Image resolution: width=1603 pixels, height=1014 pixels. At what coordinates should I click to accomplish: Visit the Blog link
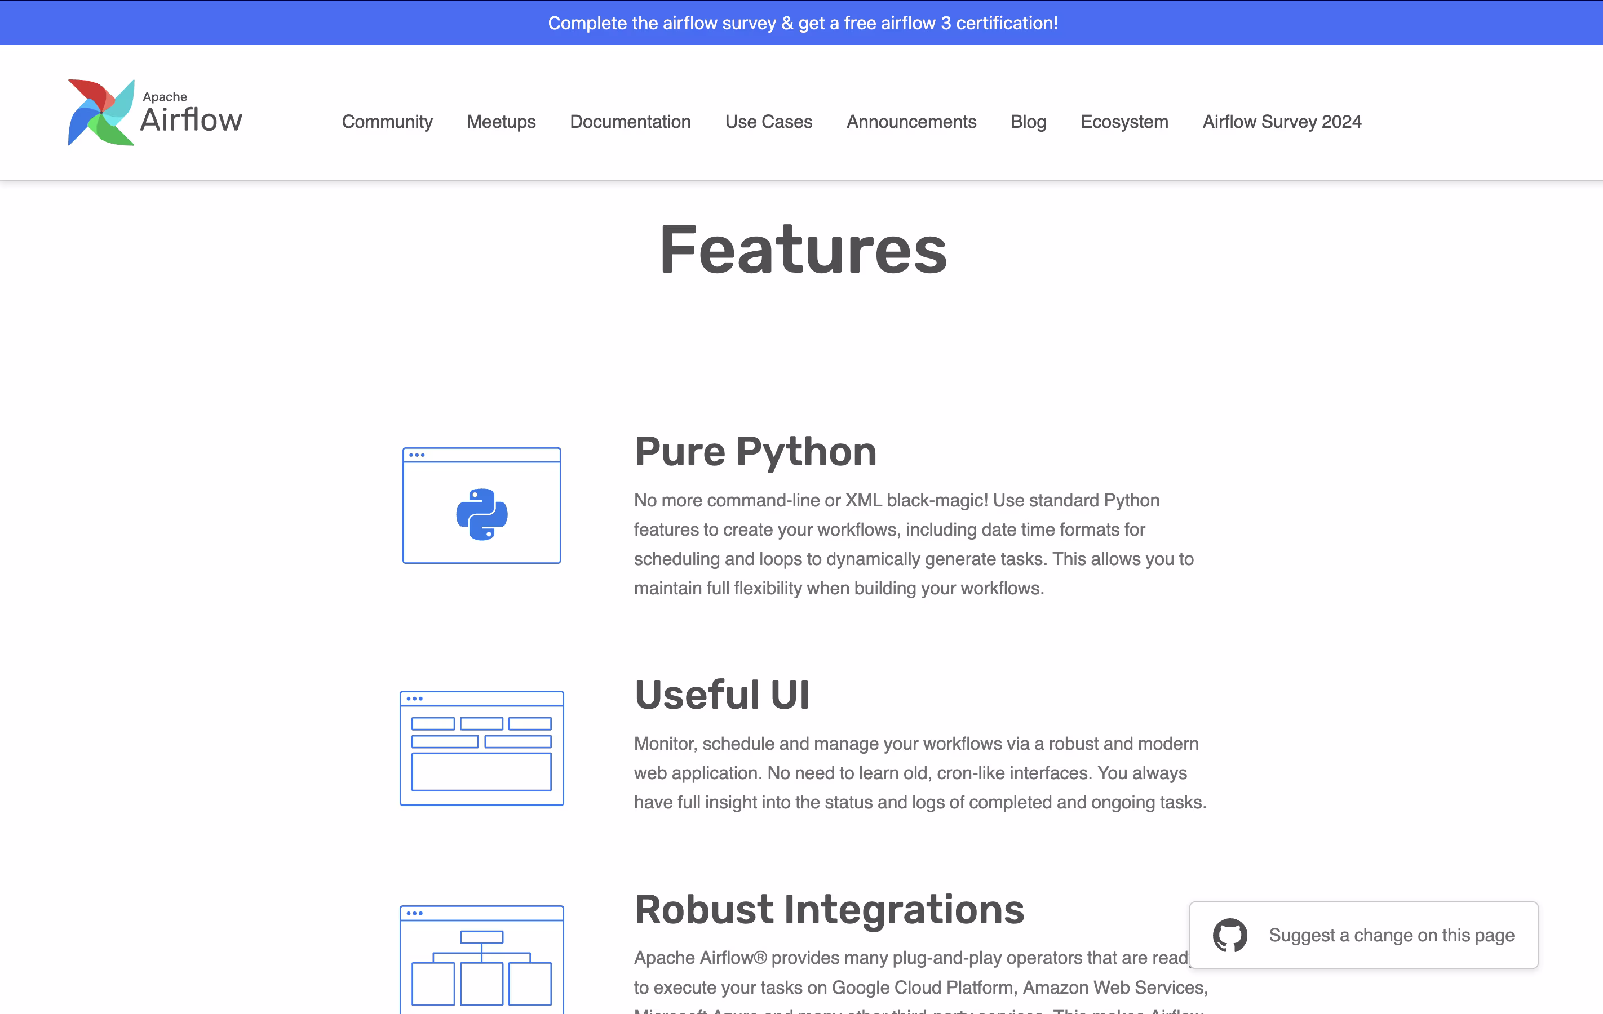[1028, 122]
